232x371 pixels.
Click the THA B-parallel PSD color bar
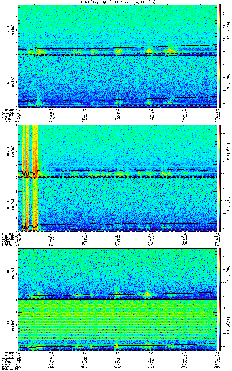220,82
